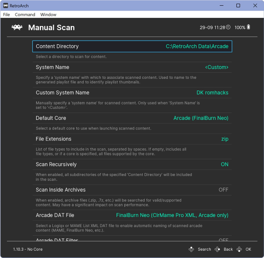Click the clock icon next to the time

(x=228, y=27)
